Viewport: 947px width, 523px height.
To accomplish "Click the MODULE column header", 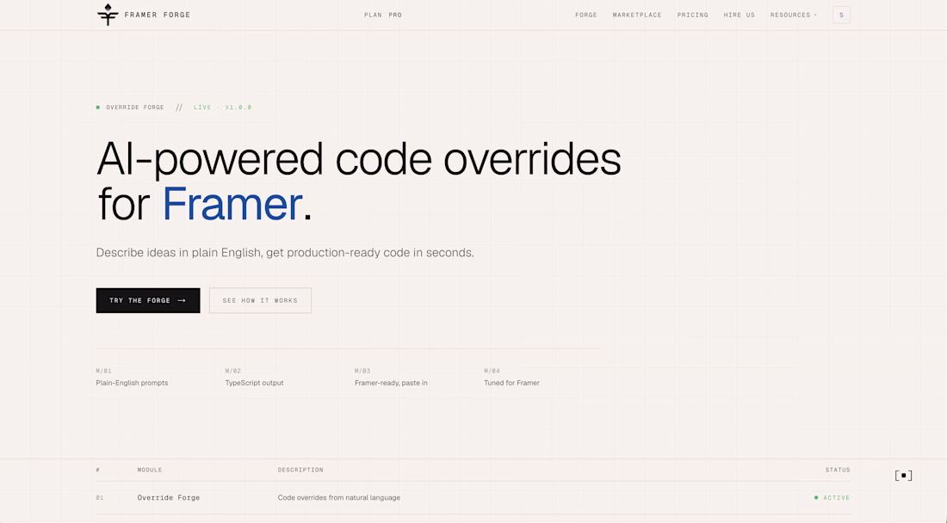I will (150, 470).
